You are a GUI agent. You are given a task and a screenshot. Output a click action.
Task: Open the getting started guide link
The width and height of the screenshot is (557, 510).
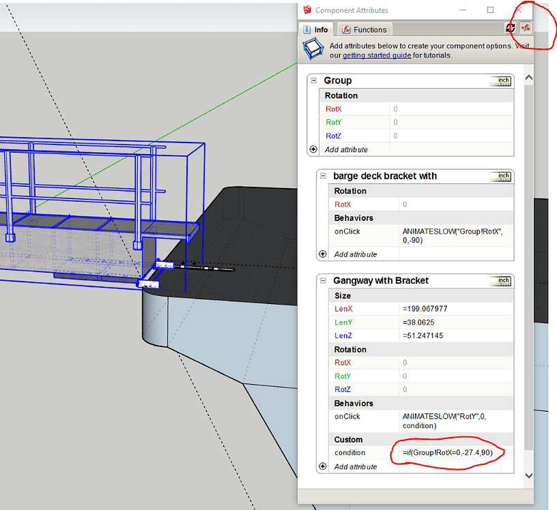[377, 55]
